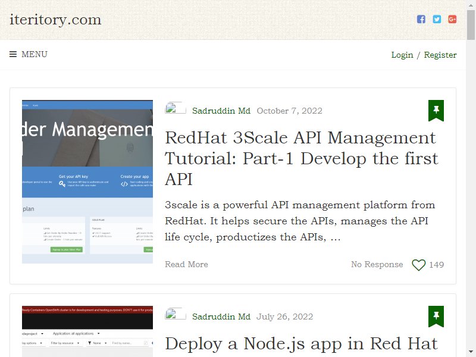This screenshot has height=357, width=476.
Task: Click the scrollbar up arrow
Action: tap(471, 4)
